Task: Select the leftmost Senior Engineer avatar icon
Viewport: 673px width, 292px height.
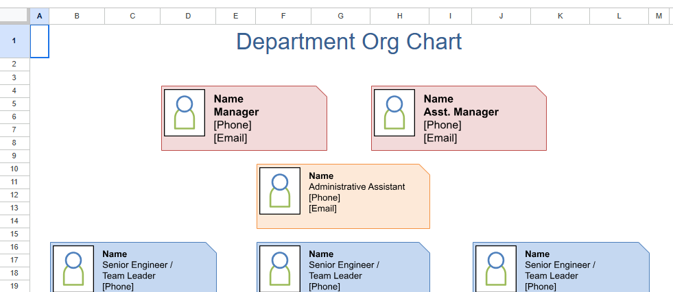Action: [x=73, y=269]
